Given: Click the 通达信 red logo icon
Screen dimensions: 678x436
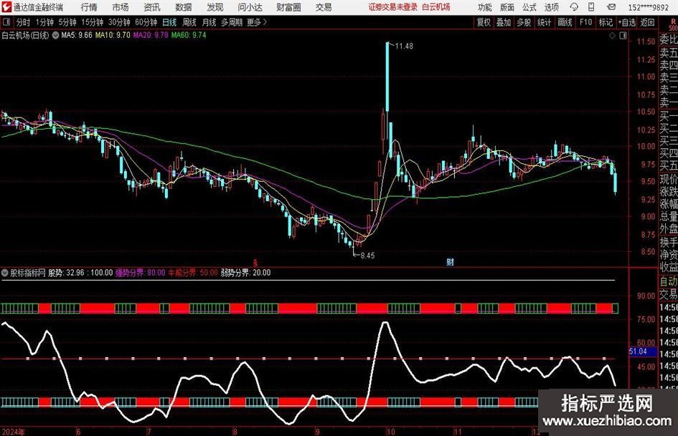Looking at the screenshot, I should pos(6,7).
